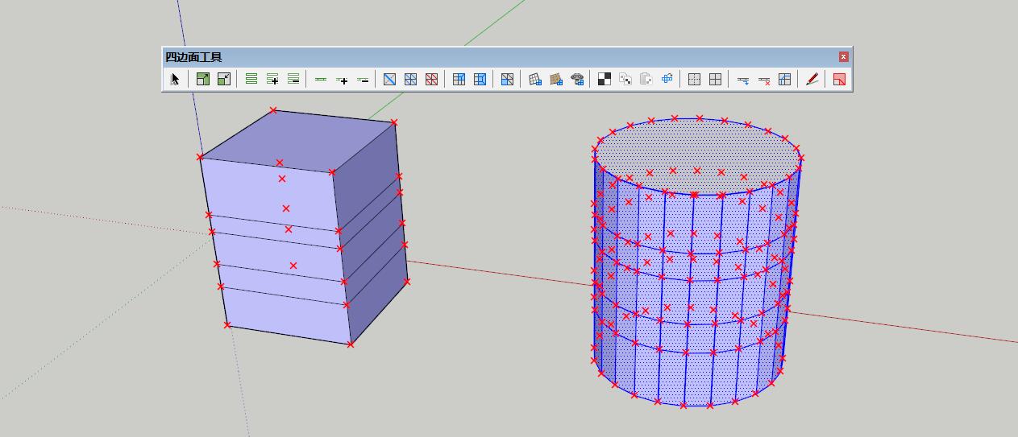
Task: Click Grow Ring with plus sign
Action: pos(272,79)
